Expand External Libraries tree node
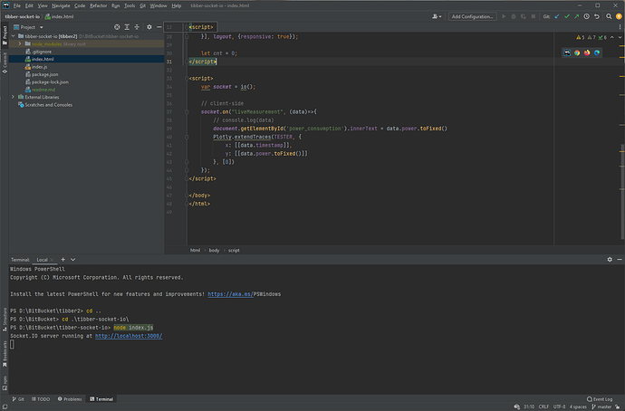The image size is (625, 411). pyautogui.click(x=13, y=97)
